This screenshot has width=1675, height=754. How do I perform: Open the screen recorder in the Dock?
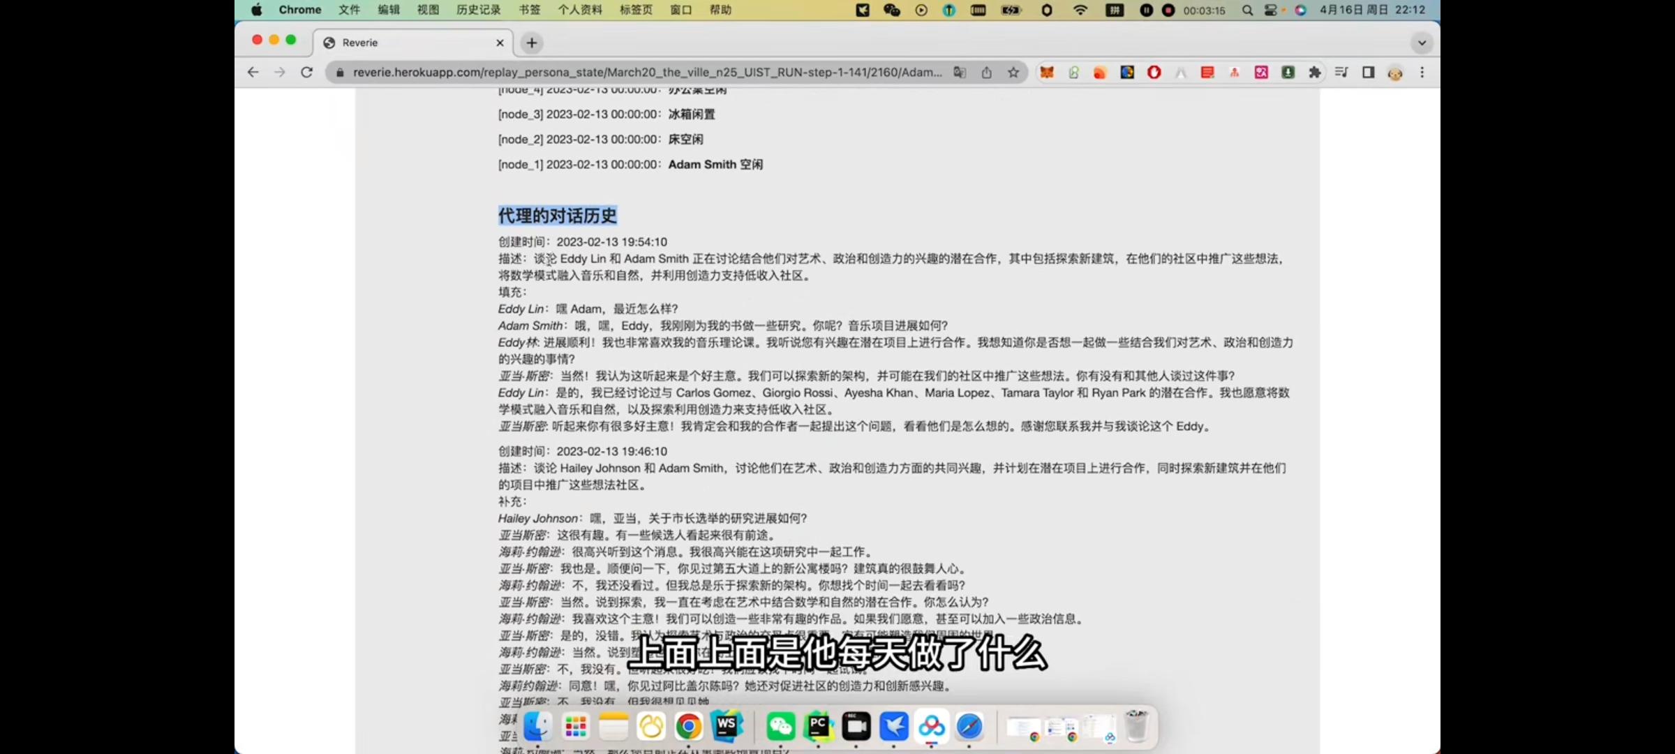(x=856, y=727)
